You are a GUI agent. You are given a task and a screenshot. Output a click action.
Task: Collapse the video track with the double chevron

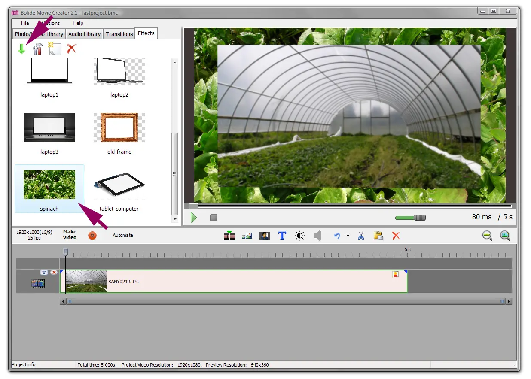[x=44, y=272]
